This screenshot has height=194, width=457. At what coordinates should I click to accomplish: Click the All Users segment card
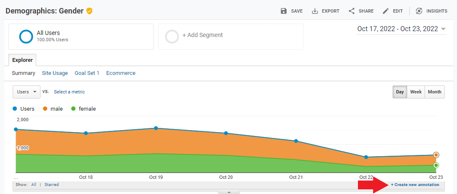click(81, 37)
